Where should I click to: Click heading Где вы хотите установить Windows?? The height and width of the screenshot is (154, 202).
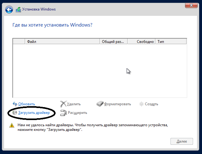(53, 25)
